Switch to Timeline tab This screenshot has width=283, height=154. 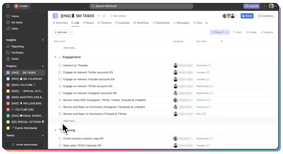point(104,23)
